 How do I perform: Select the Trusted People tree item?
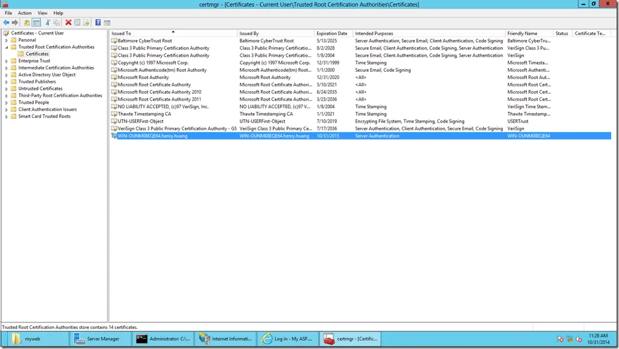pyautogui.click(x=34, y=102)
